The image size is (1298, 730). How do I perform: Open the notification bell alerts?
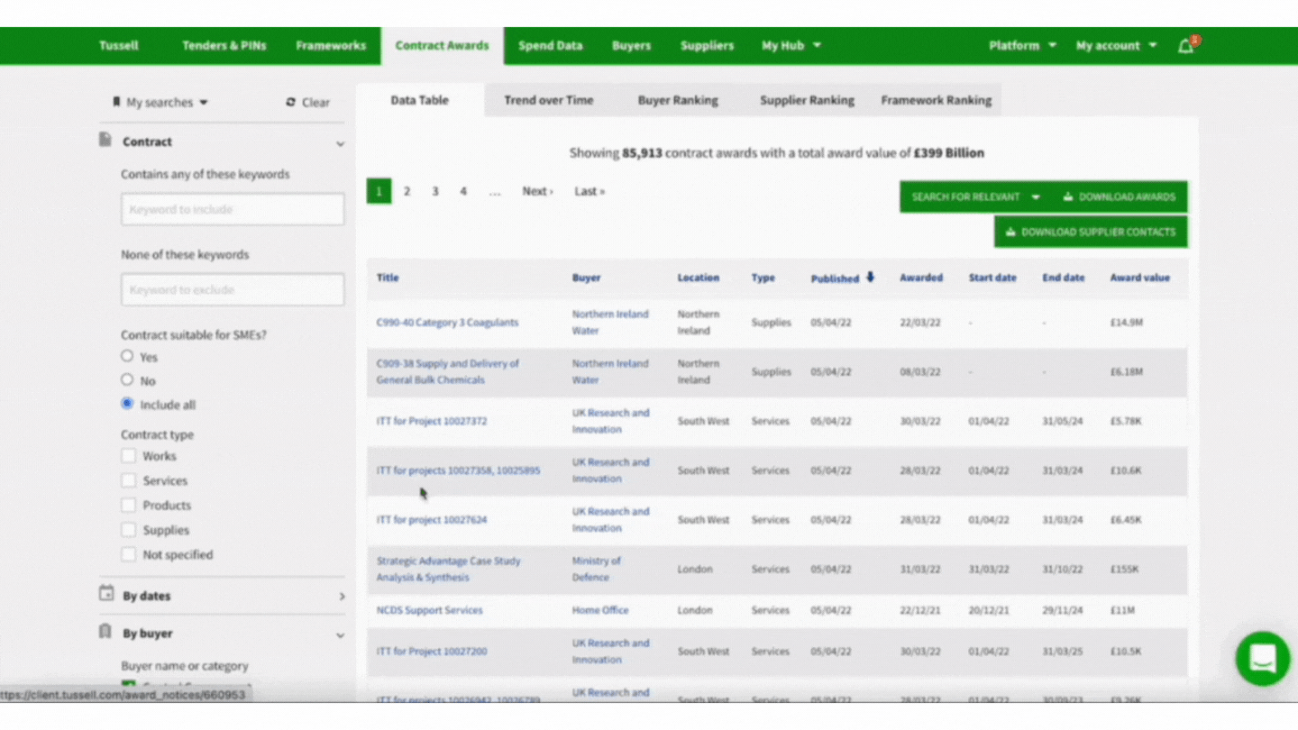pyautogui.click(x=1185, y=45)
